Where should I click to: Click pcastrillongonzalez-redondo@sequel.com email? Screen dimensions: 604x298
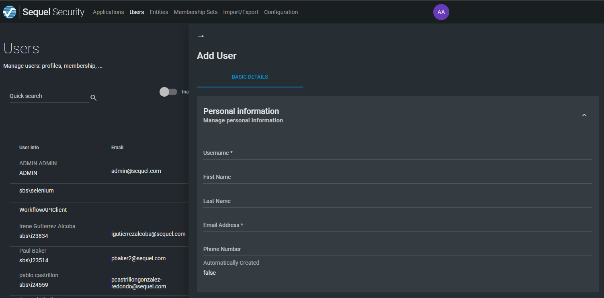139,283
